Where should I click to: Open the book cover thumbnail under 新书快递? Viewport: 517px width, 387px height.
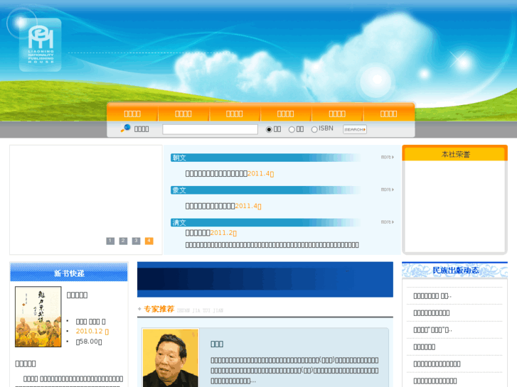coord(38,317)
